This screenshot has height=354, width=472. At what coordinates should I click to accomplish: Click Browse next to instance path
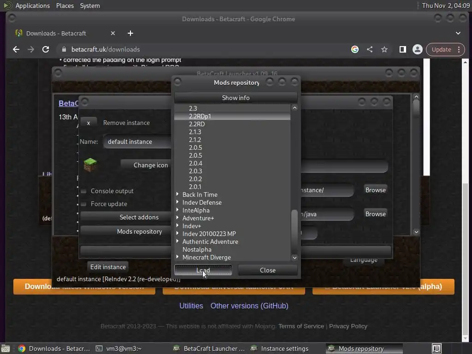point(375,190)
